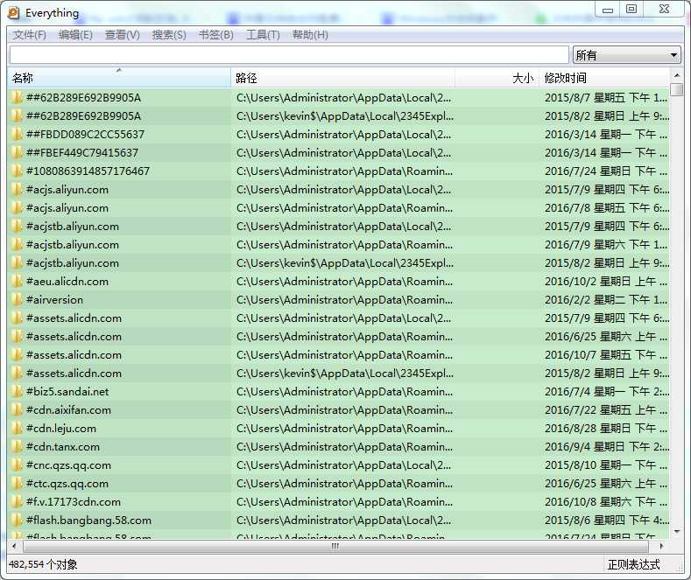
Task: Click horizontal scrollbar right arrow
Action: 661,546
